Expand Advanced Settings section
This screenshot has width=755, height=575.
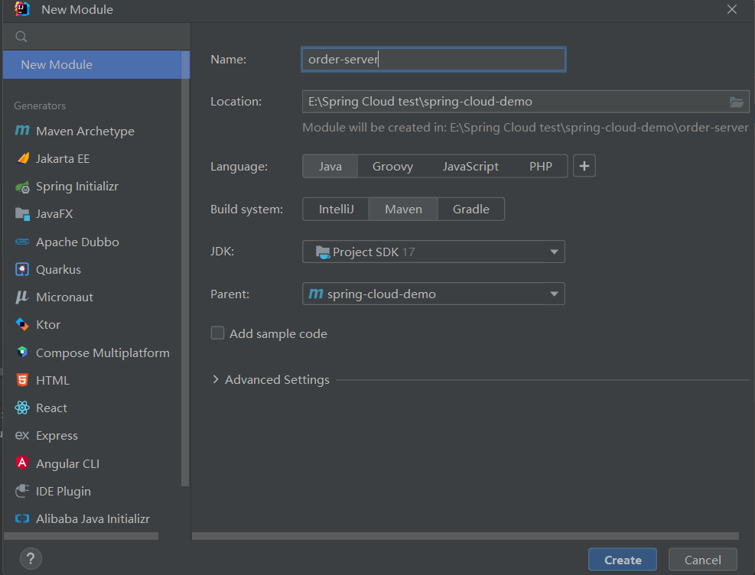215,380
